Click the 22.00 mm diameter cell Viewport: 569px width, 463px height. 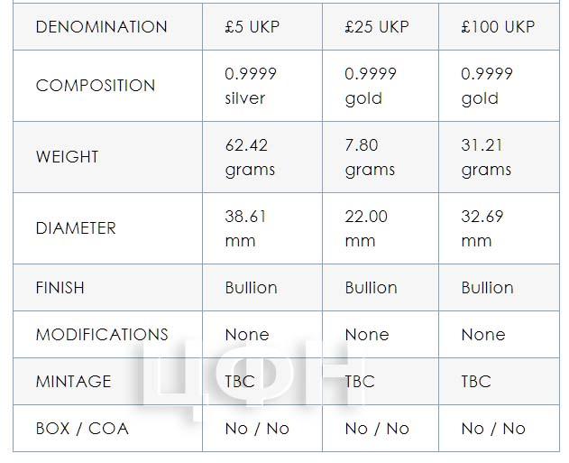[x=381, y=228]
